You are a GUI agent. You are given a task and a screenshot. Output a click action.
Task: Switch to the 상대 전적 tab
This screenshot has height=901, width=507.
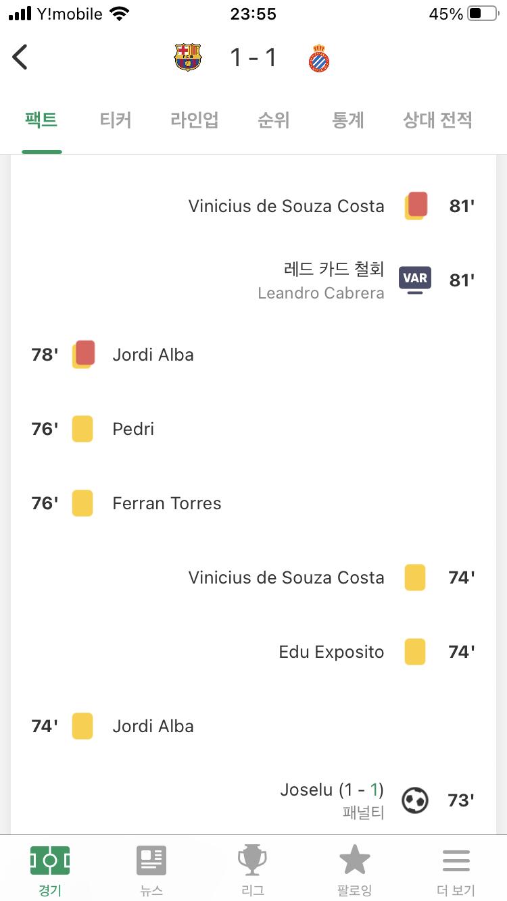[x=437, y=121]
